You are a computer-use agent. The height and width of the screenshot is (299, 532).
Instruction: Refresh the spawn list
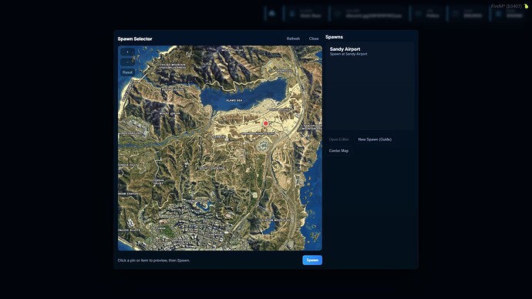pyautogui.click(x=293, y=39)
